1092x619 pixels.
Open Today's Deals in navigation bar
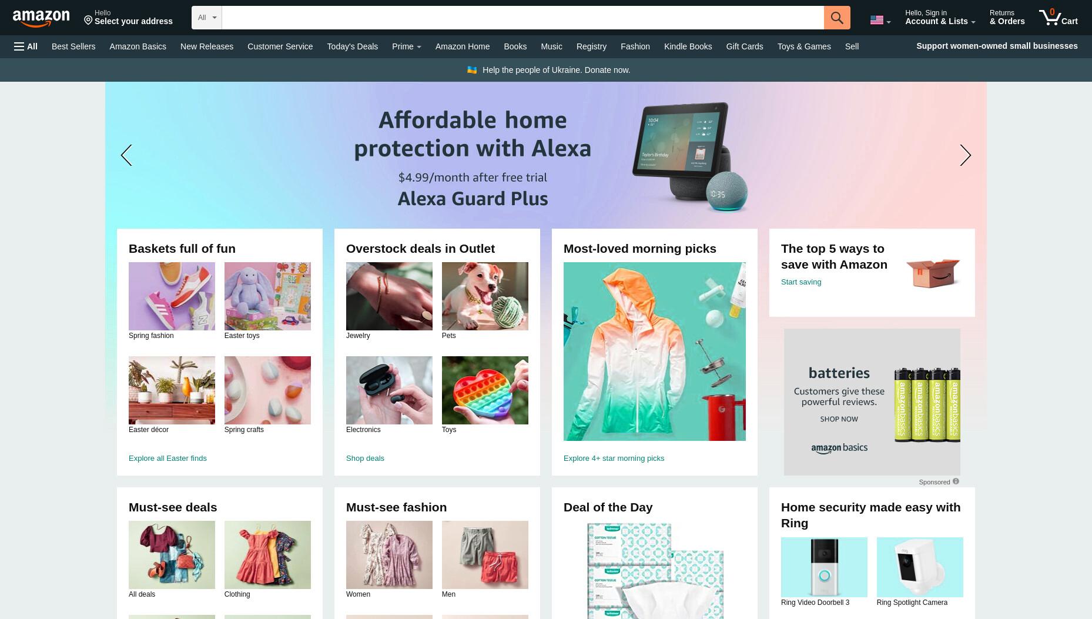[x=353, y=46]
